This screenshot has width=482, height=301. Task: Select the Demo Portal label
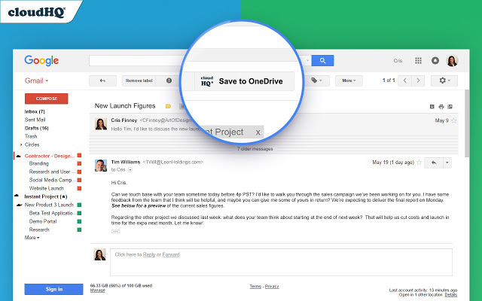tap(43, 221)
